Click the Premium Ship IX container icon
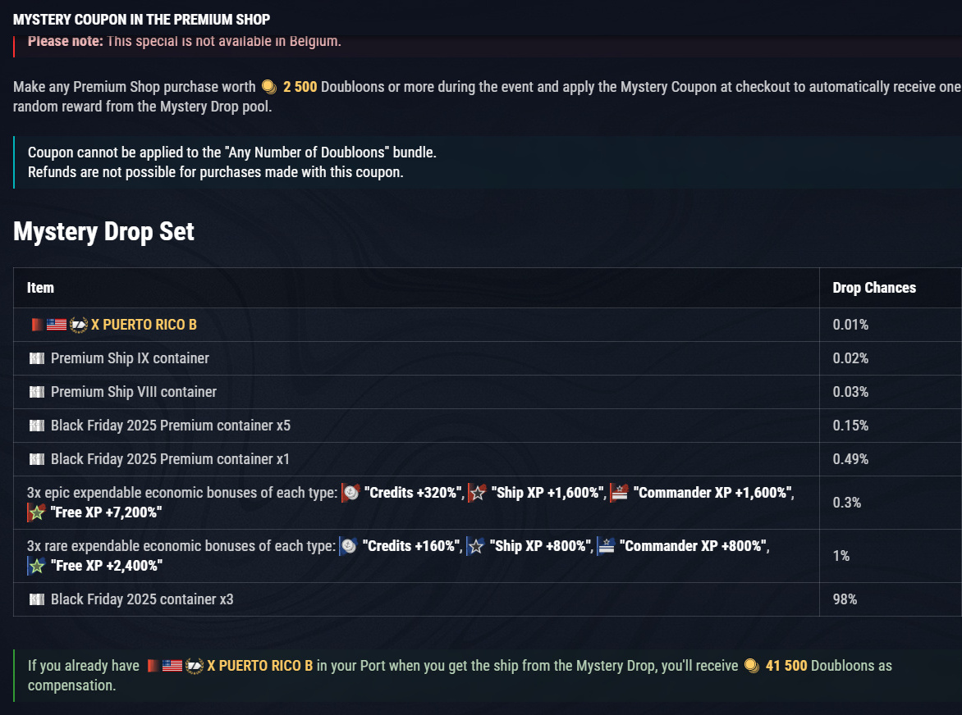This screenshot has height=715, width=962. 36,358
